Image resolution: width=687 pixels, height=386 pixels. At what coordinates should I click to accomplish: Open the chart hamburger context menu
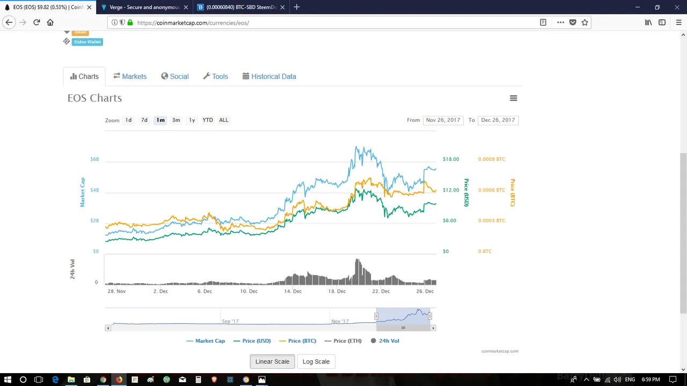(513, 98)
